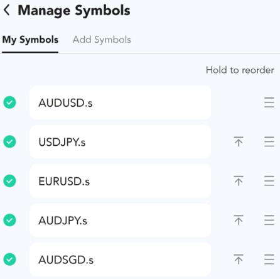Tap the AUDSGD.s symbol row
Screen dimensions: 280x279
[x=121, y=260]
